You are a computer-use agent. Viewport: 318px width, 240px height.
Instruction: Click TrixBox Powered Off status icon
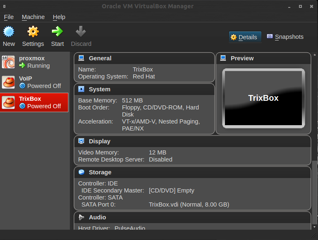[x=22, y=106]
